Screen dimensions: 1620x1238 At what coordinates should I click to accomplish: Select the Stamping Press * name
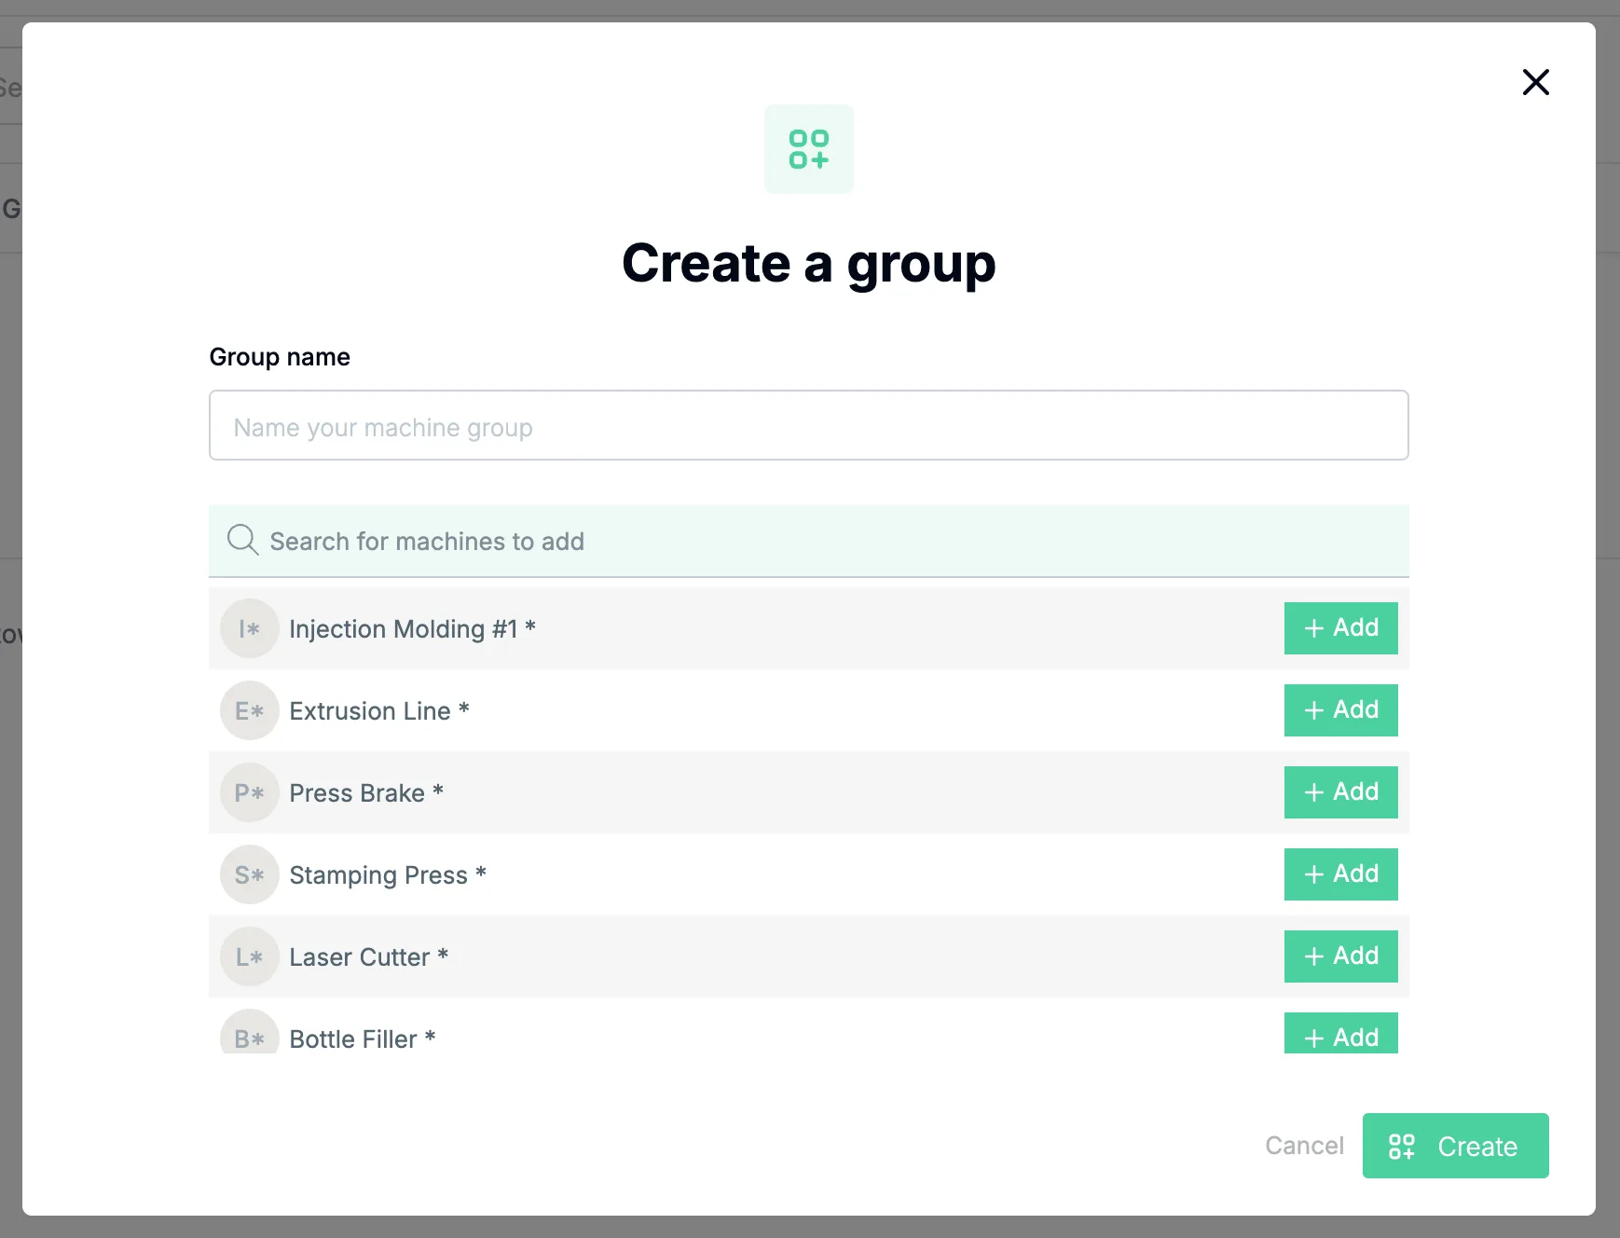388,875
